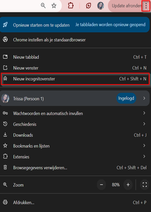Bookmark this page with the star icon
The width and height of the screenshot is (151, 212).
click(54, 6)
